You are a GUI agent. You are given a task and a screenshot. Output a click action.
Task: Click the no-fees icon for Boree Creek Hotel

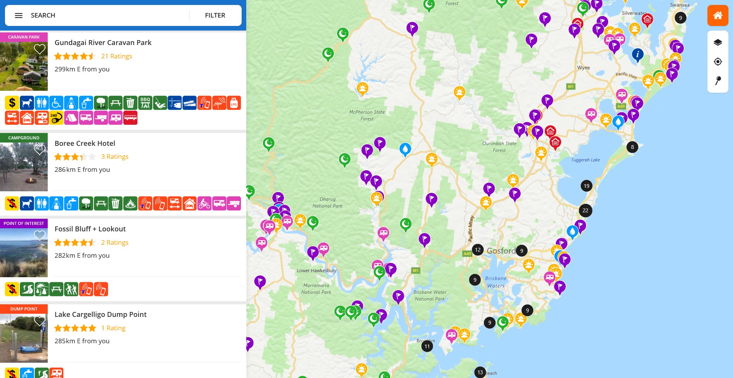coord(12,204)
